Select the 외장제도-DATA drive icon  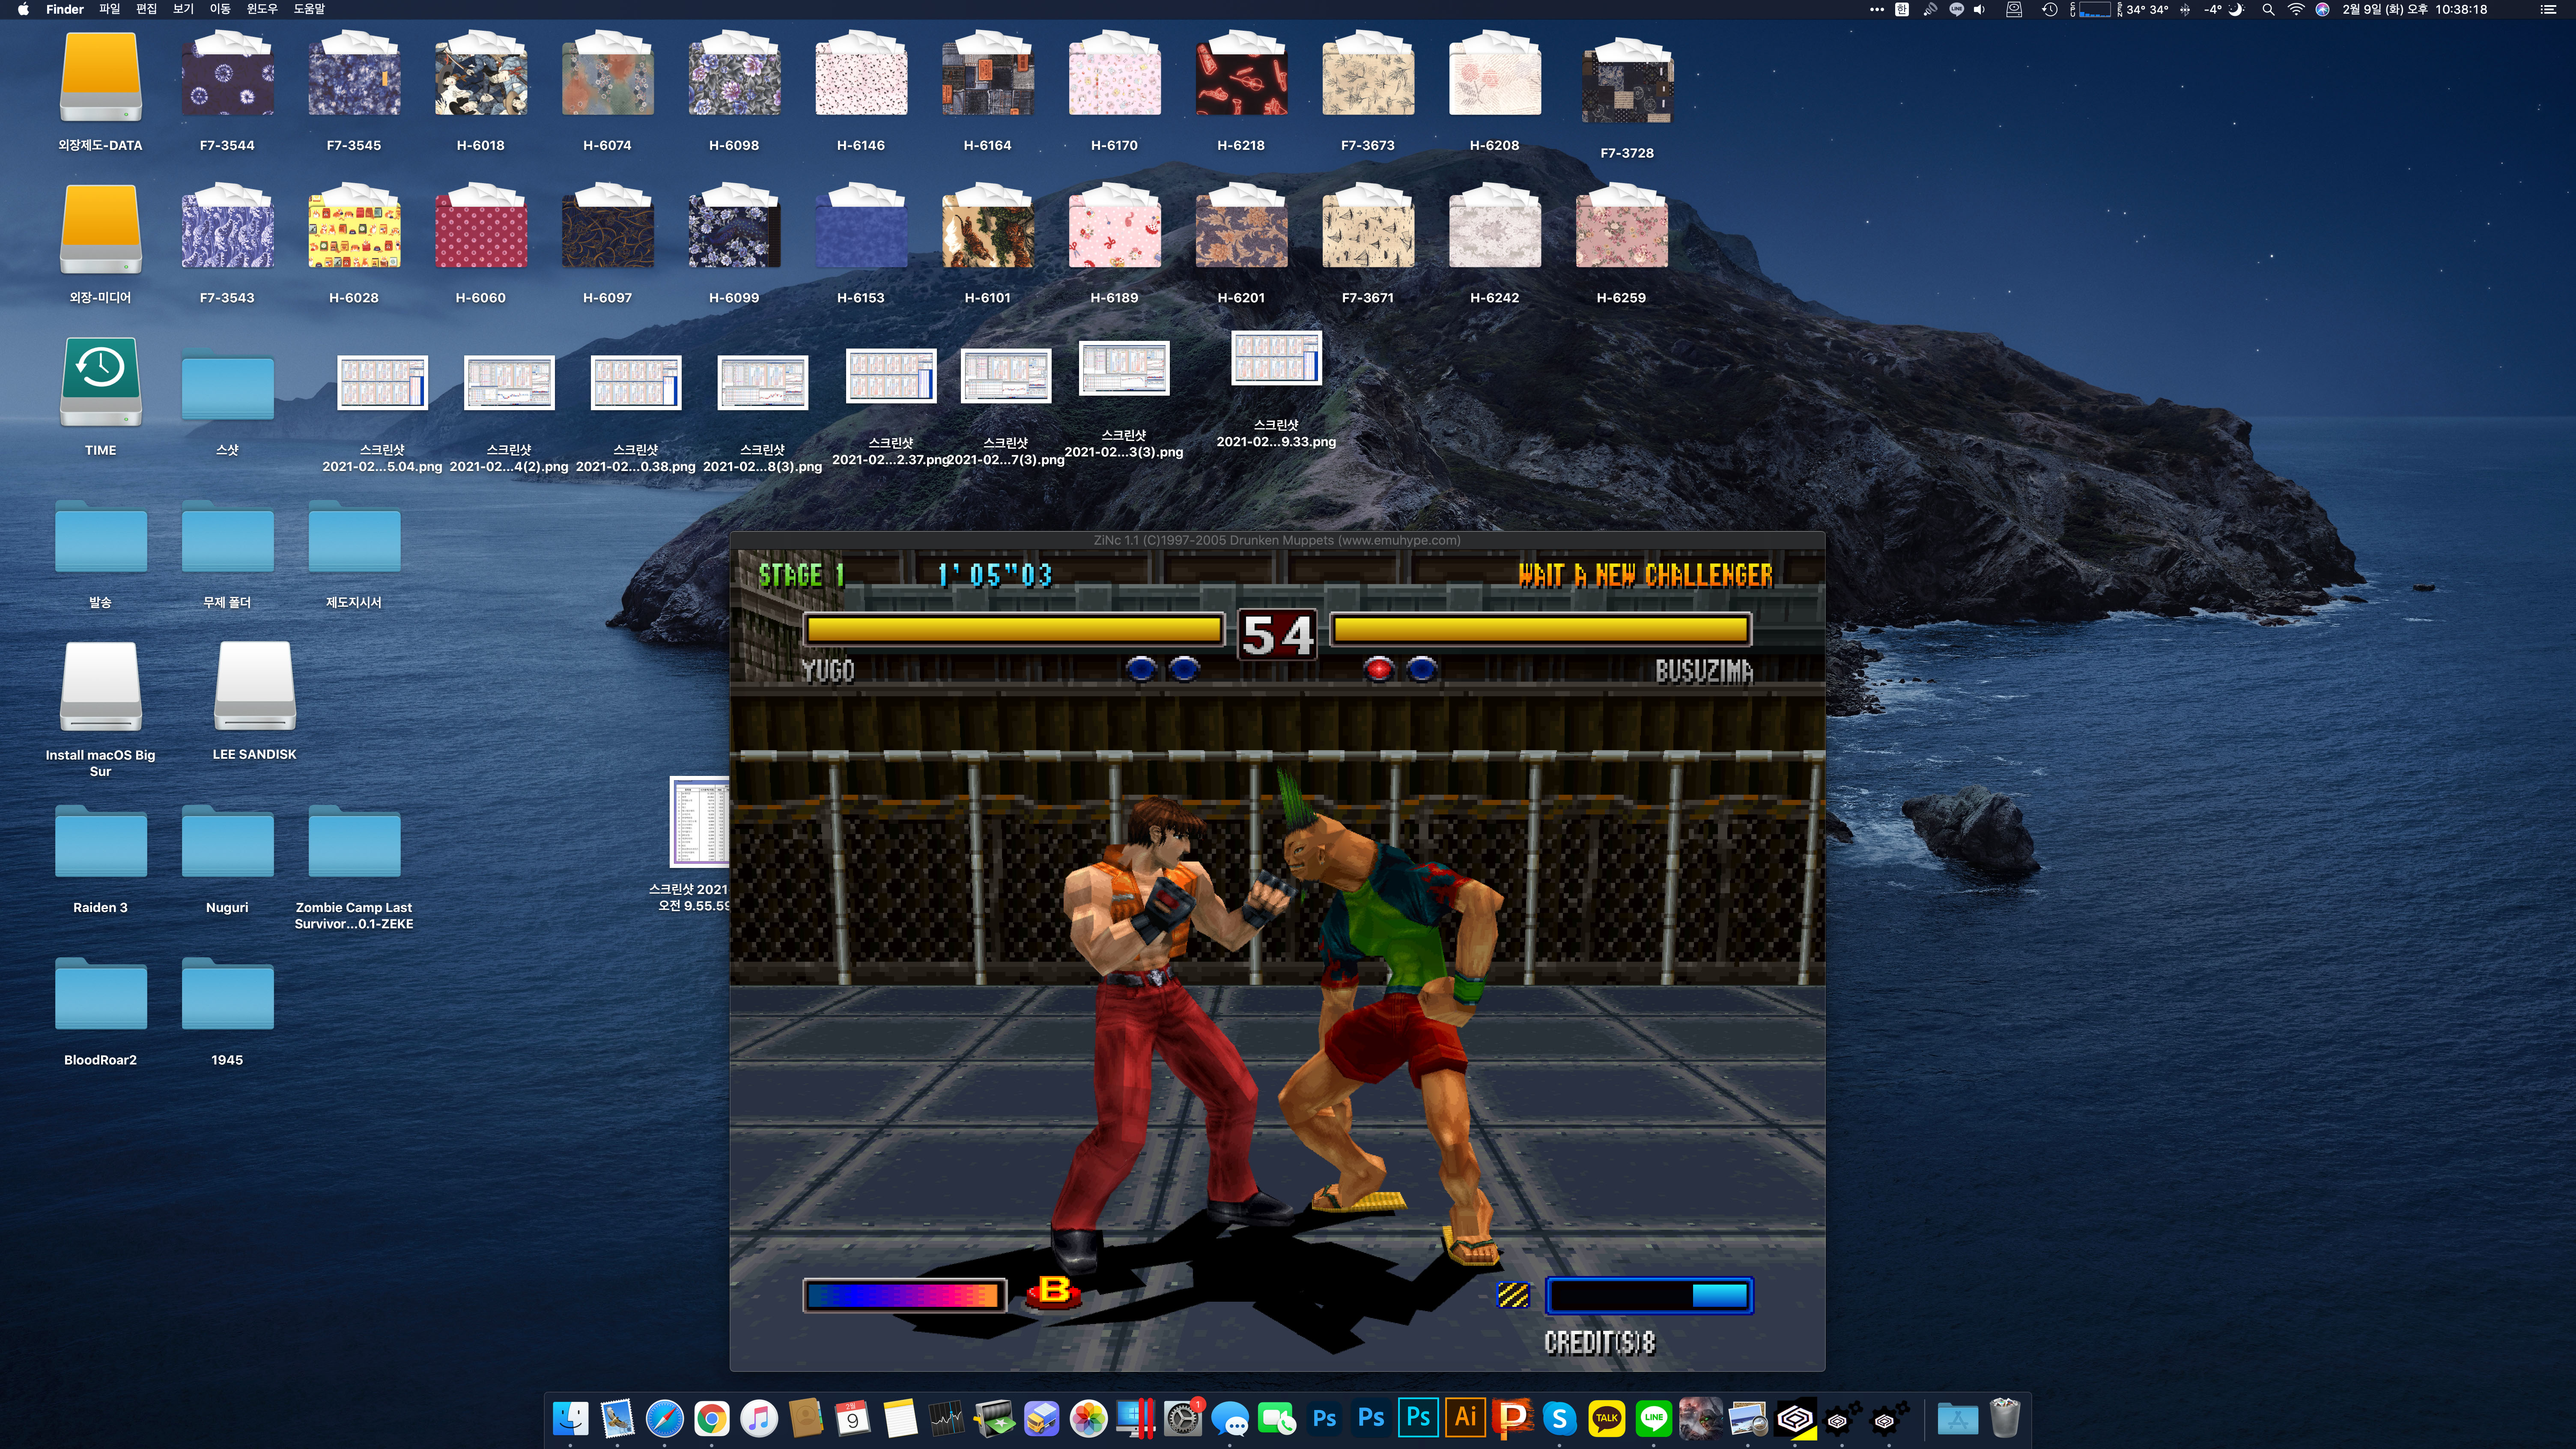[x=100, y=78]
